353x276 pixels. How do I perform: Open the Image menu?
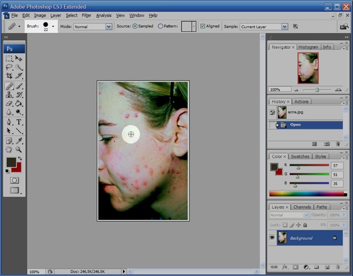click(40, 16)
